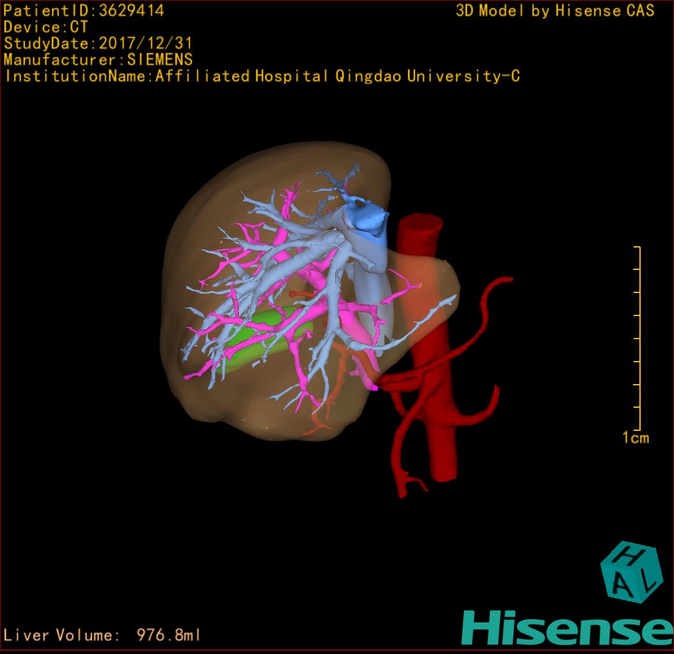Click the yellow scale ruler bar
Viewport: 674px width, 654px height.
pos(638,338)
